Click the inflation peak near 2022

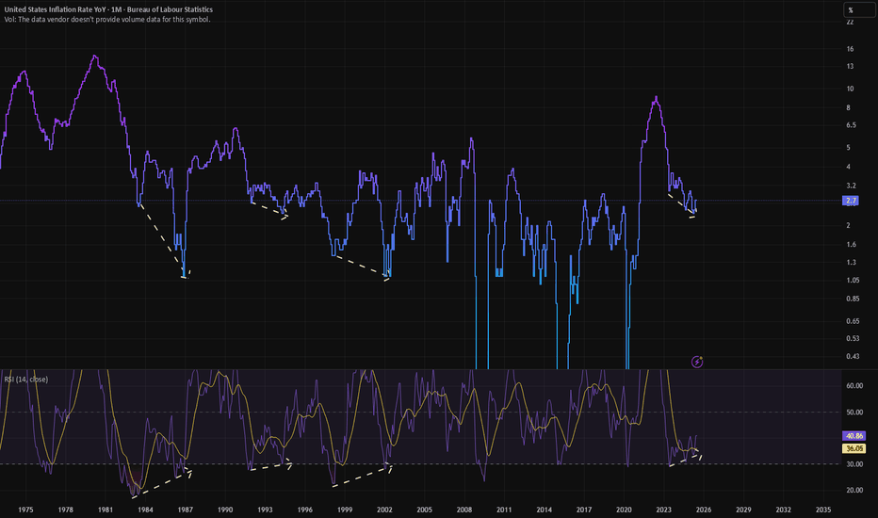[x=656, y=98]
